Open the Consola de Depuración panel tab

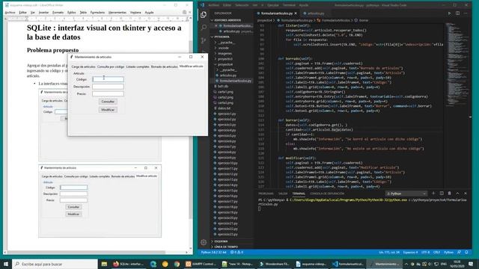[327, 194]
